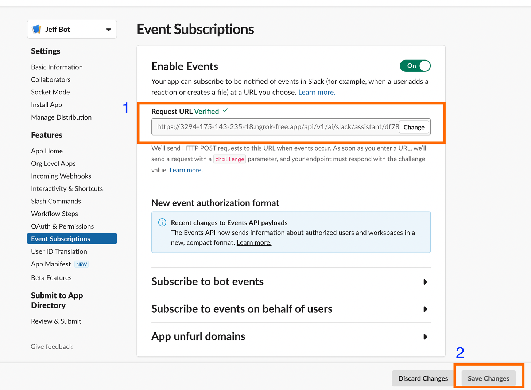531x390 pixels.
Task: Open Org Level Apps page
Action: point(53,164)
